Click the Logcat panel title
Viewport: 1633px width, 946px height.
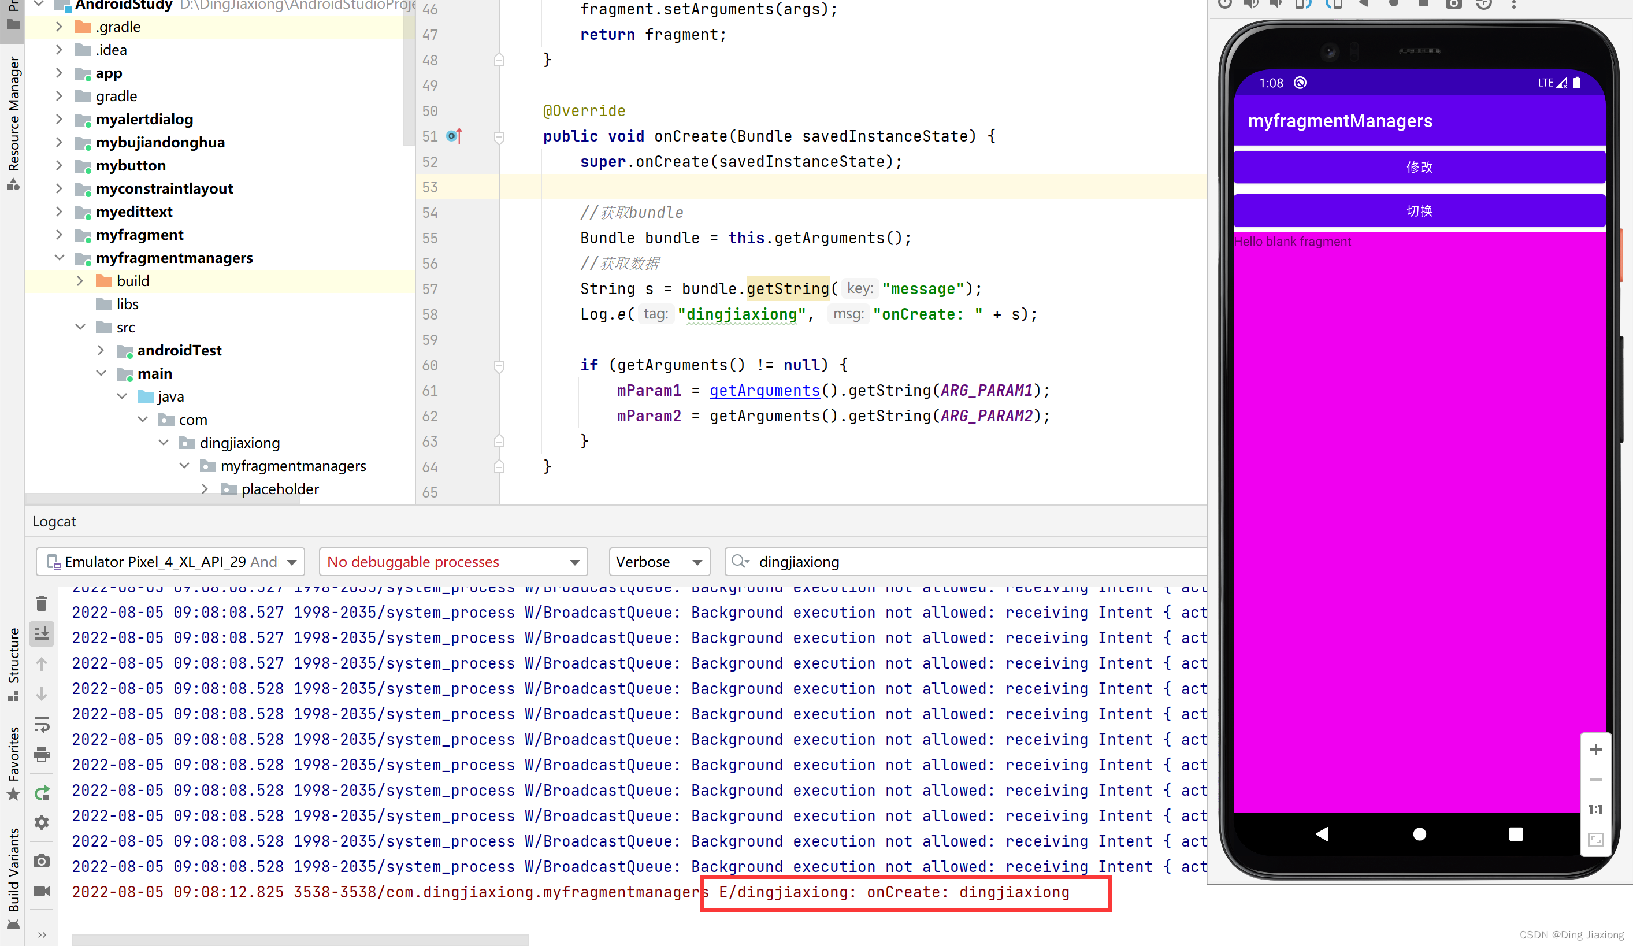coord(54,521)
